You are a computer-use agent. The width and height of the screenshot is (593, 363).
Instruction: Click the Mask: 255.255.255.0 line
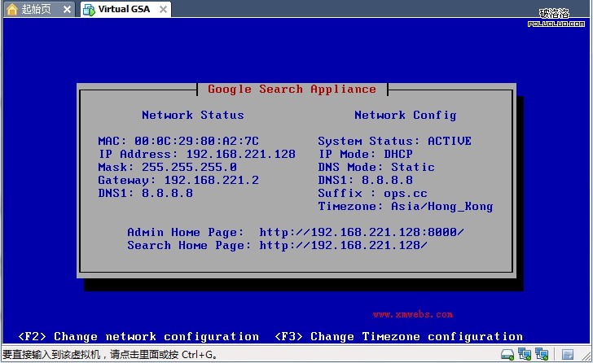tap(167, 167)
